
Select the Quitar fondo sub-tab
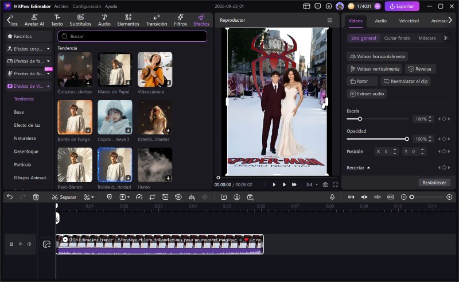[397, 38]
